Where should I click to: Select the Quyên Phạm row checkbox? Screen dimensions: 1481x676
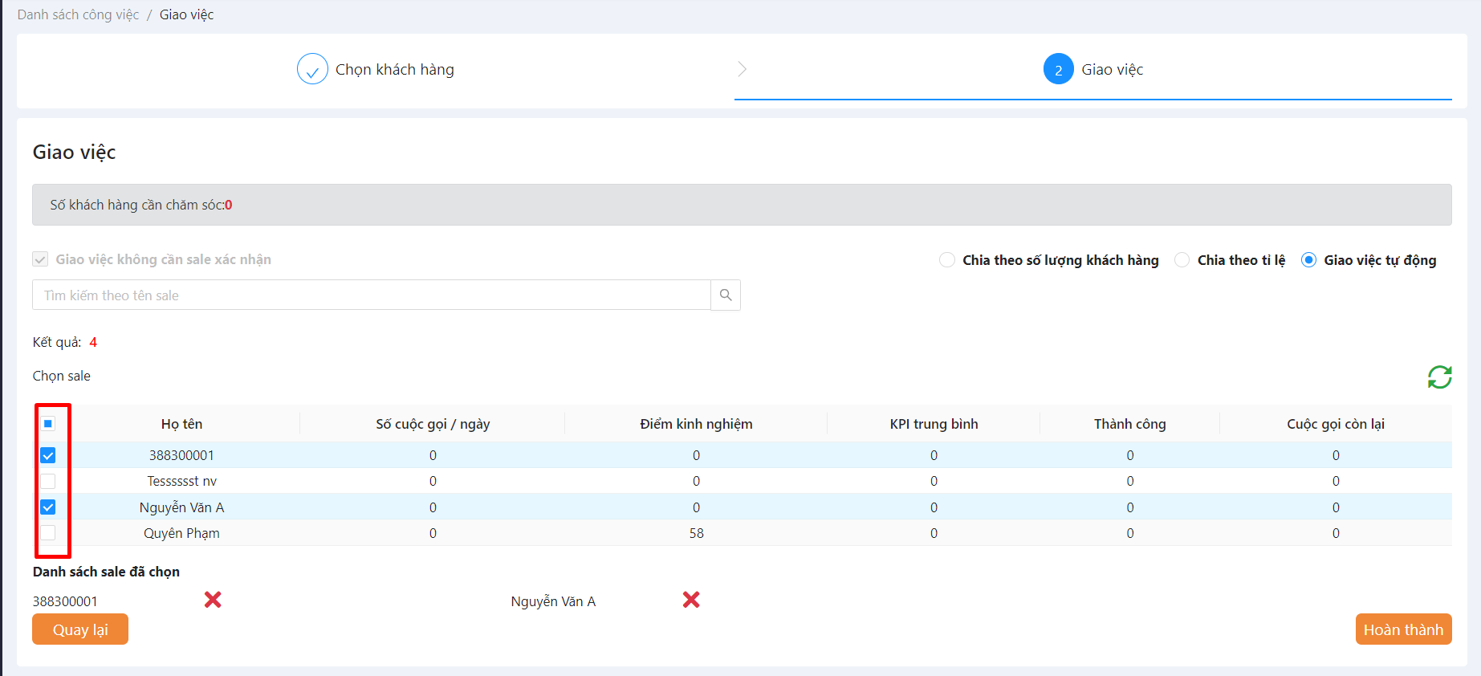click(x=48, y=533)
